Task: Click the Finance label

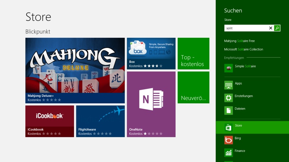Action: click(240, 151)
